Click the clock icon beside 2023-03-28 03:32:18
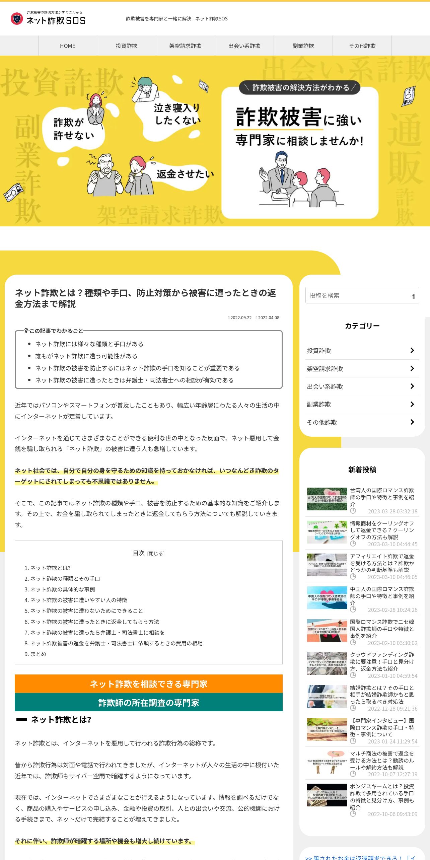This screenshot has width=430, height=860. [353, 511]
